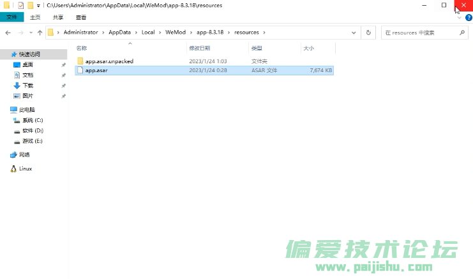Open 文档 in quick access
The image size is (473, 279).
(27, 75)
